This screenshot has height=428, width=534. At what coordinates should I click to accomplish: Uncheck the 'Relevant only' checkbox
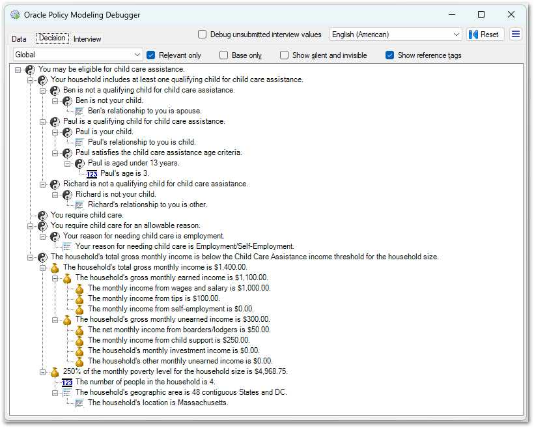coord(151,55)
